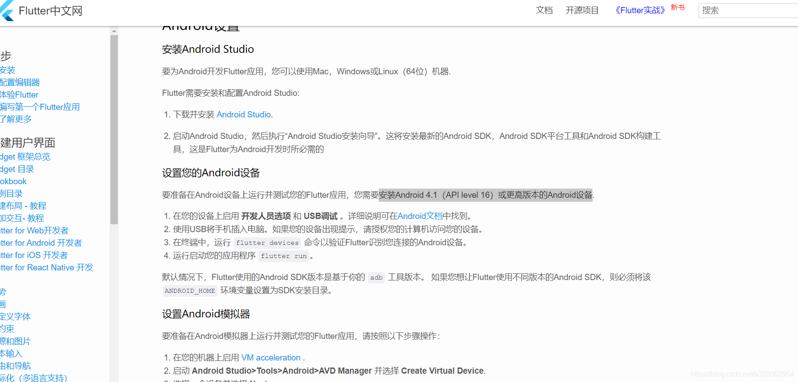Screen dimensions: 798x382
Task: Open sidebar link 构建布局 - 教程
Action: click(x=23, y=206)
